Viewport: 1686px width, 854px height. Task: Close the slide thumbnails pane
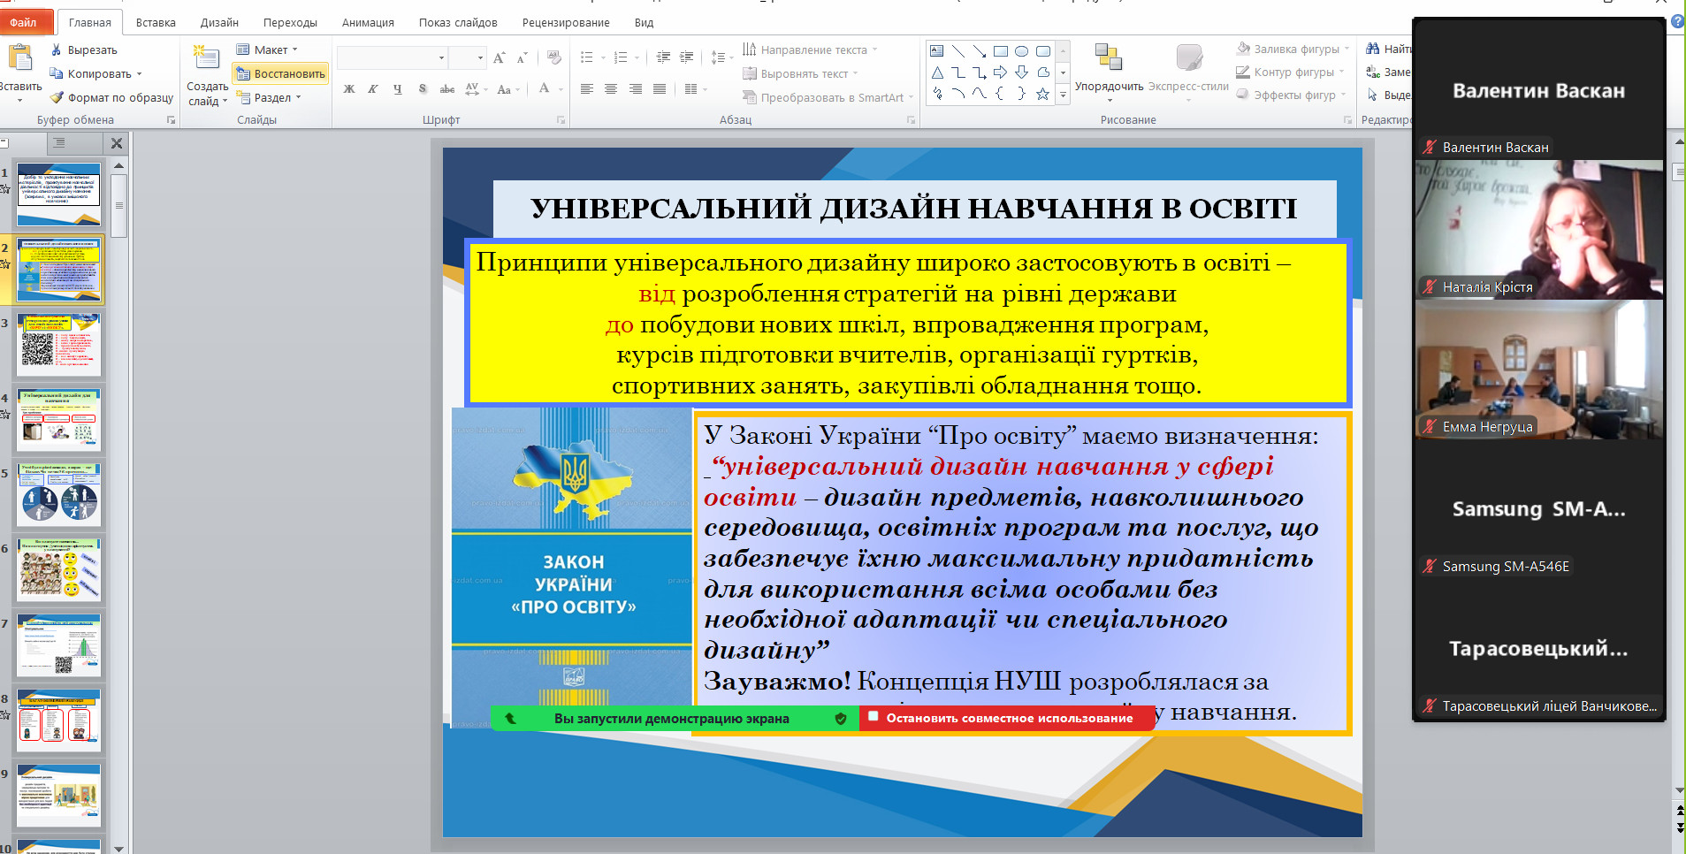[116, 143]
